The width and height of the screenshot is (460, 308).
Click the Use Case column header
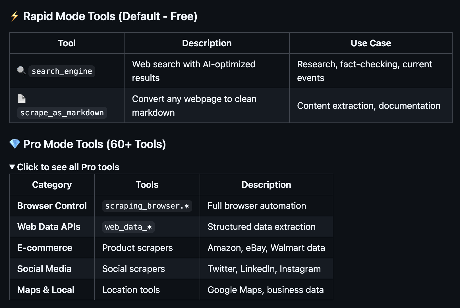(x=371, y=43)
